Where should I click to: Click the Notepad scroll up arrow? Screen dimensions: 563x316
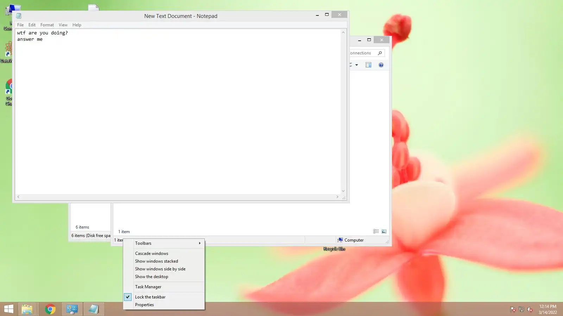(343, 32)
